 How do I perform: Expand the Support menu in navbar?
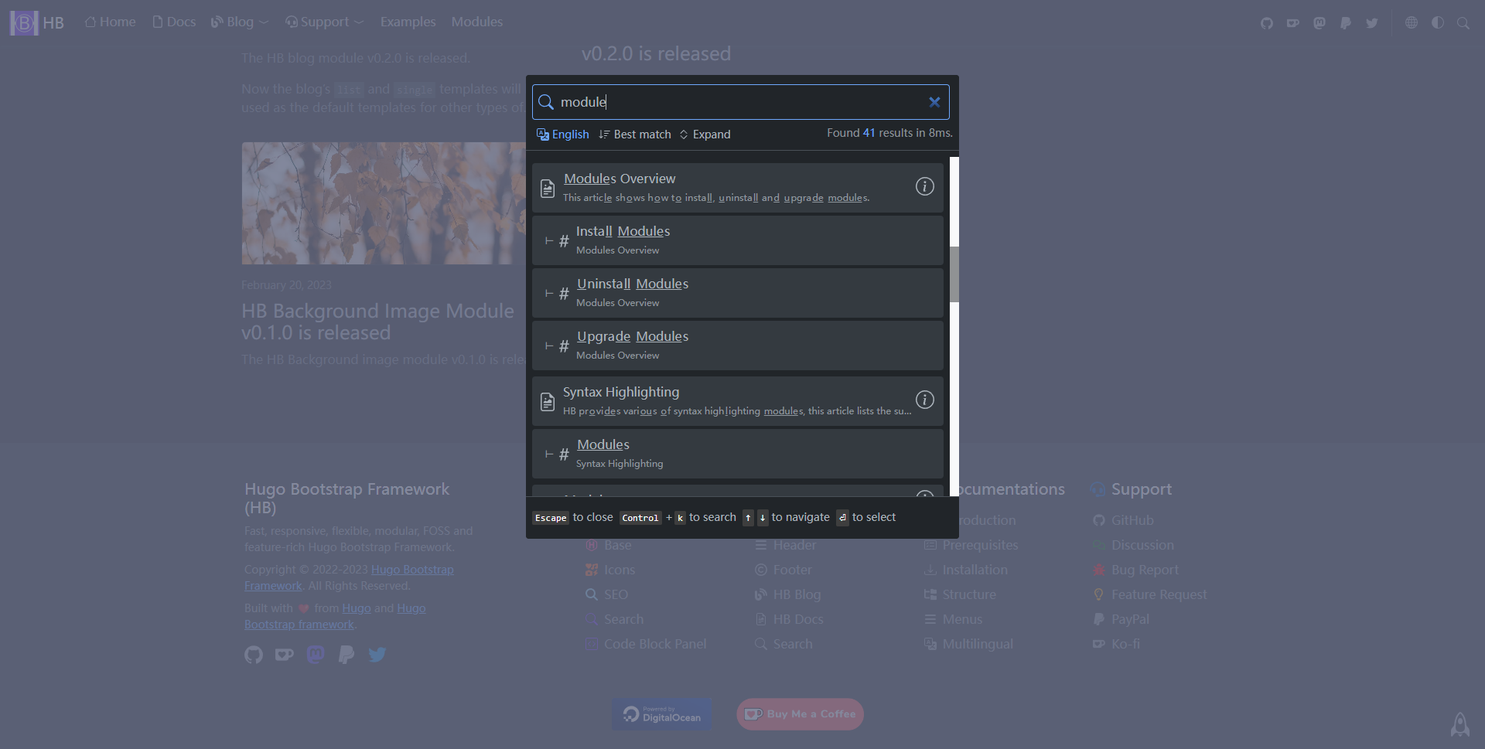(324, 22)
